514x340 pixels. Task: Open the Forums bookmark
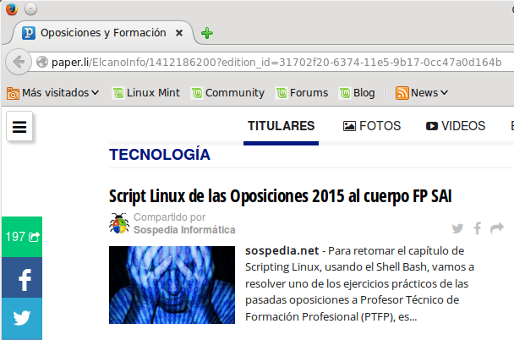302,93
